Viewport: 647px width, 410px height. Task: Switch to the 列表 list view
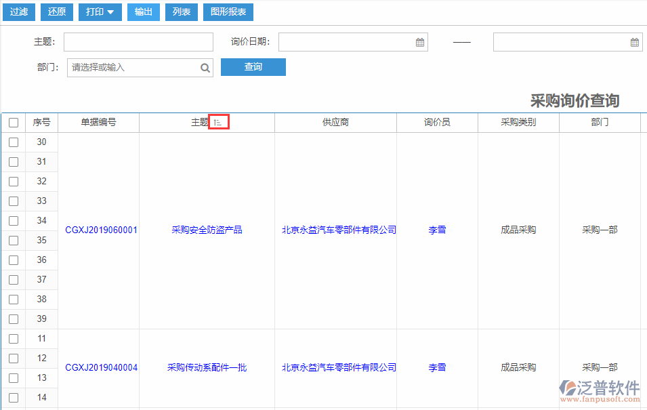pyautogui.click(x=181, y=12)
